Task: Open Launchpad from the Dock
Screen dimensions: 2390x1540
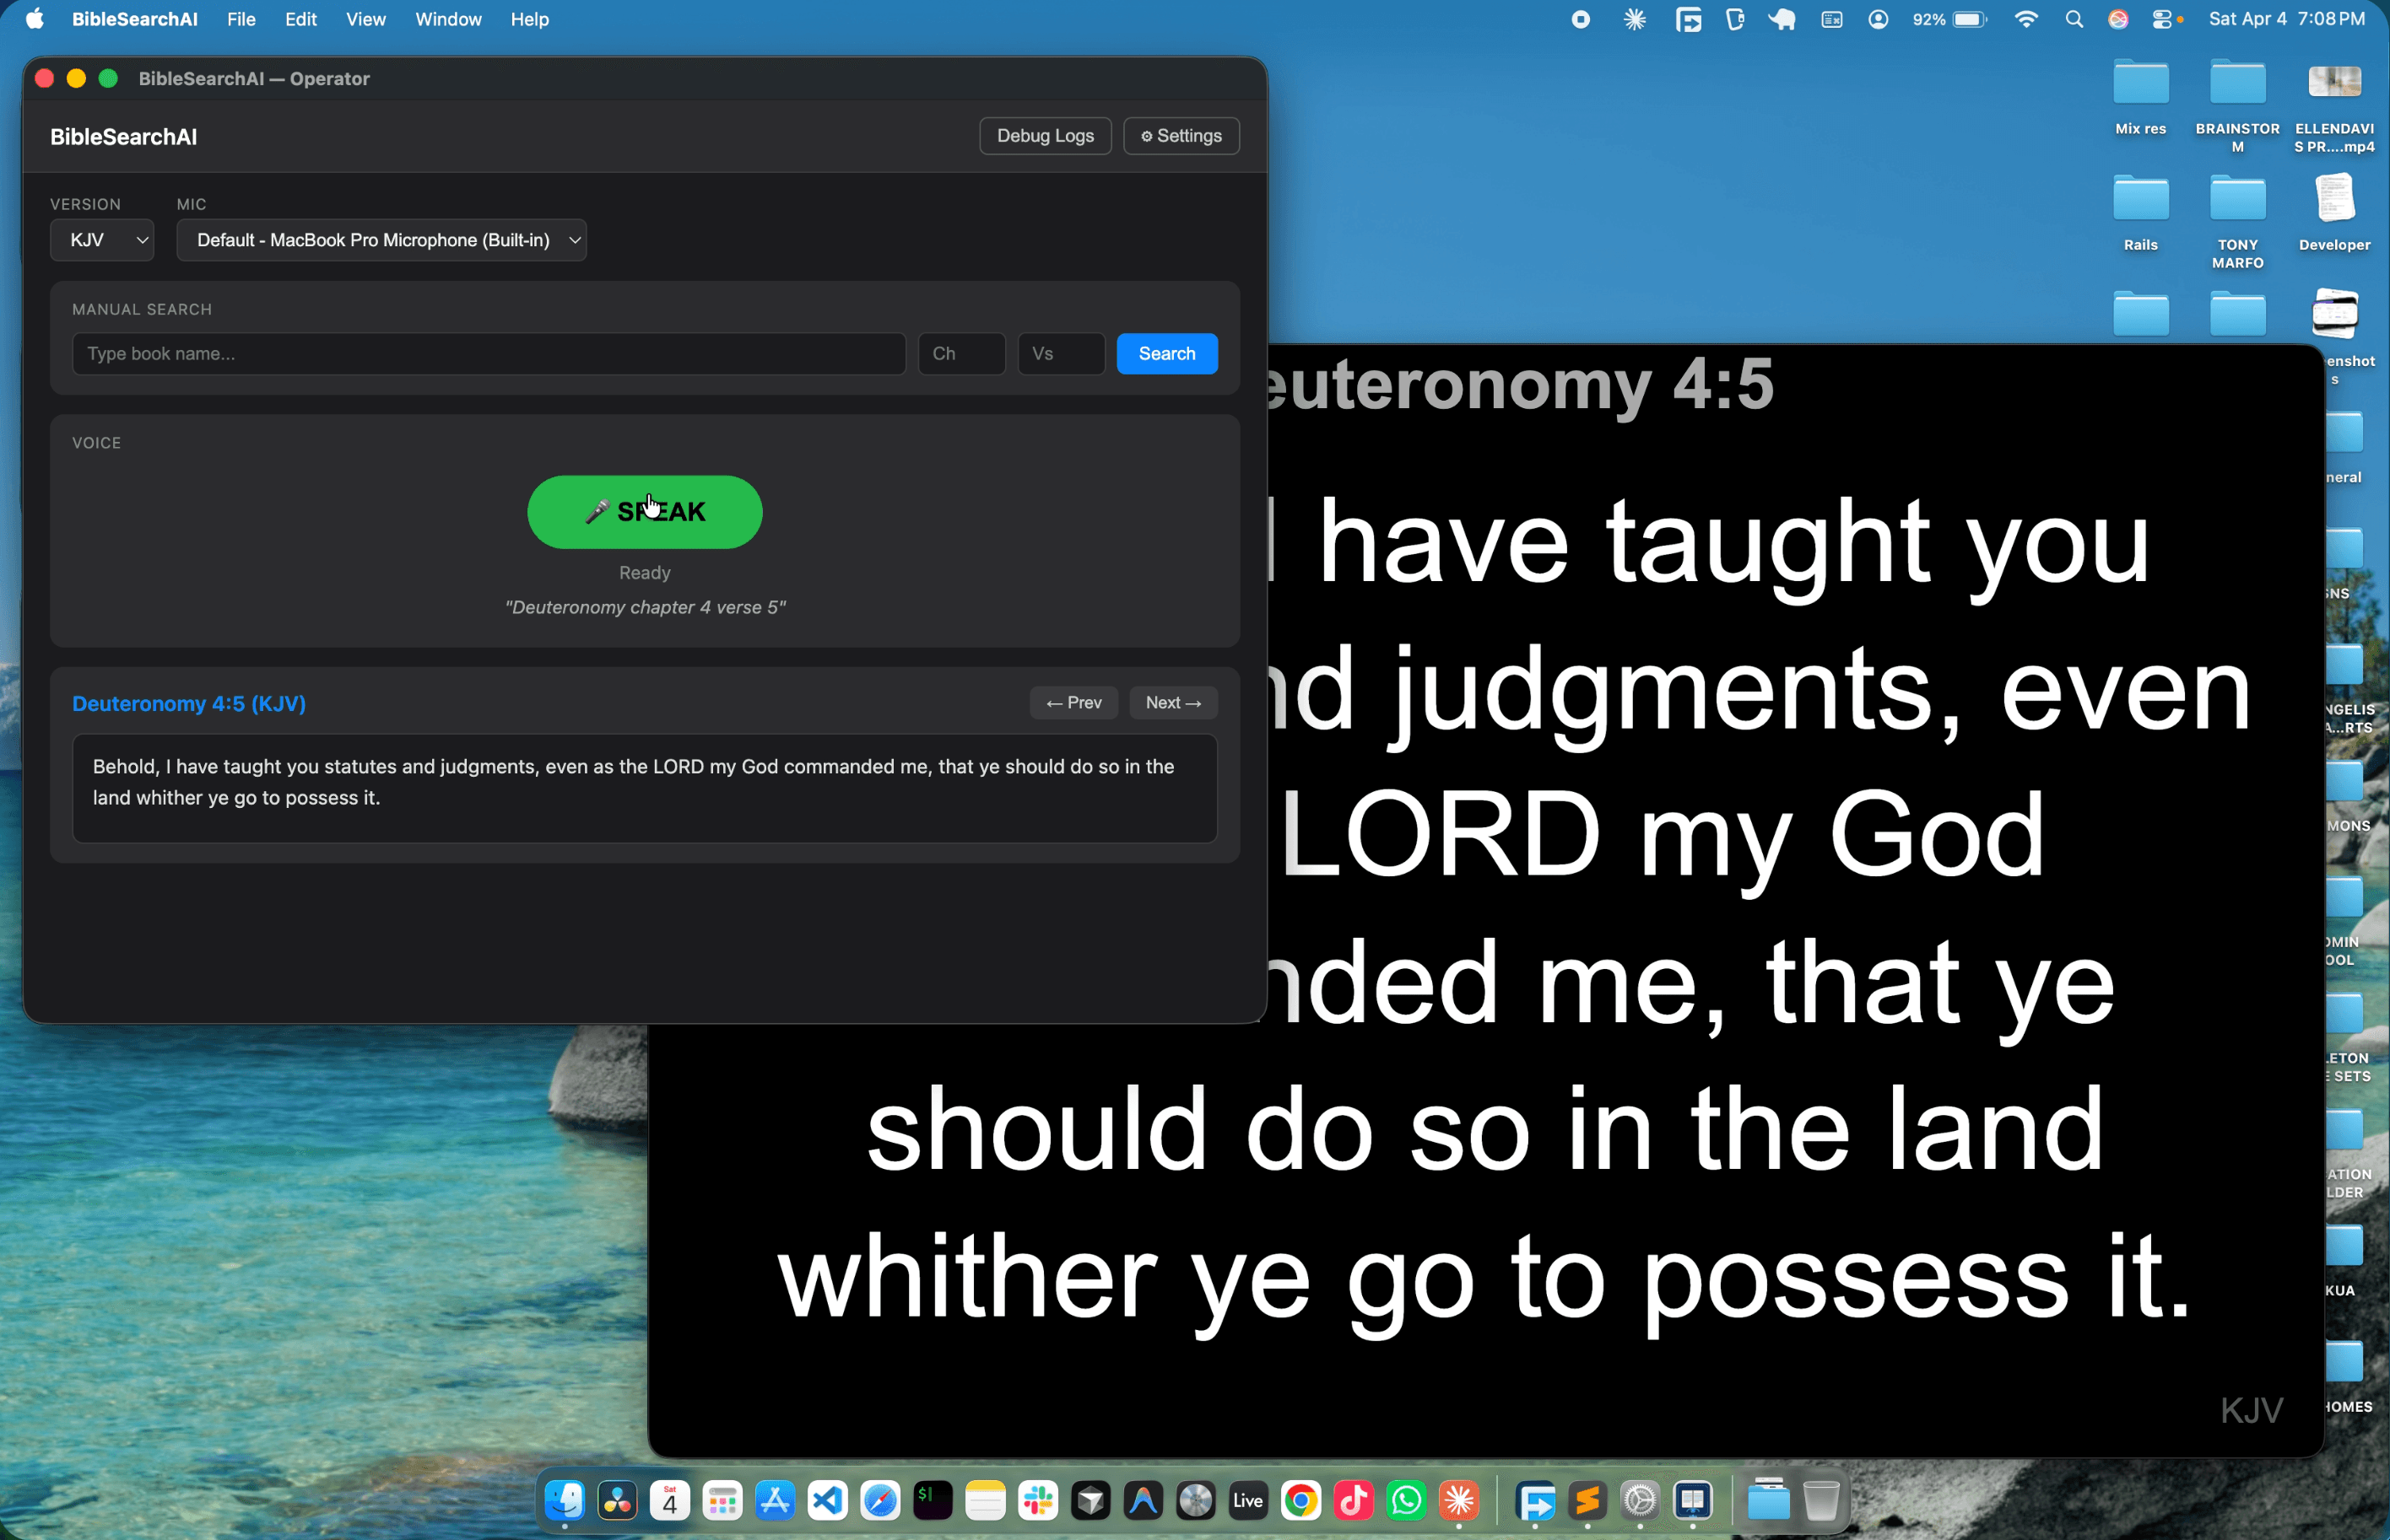Action: click(722, 1501)
